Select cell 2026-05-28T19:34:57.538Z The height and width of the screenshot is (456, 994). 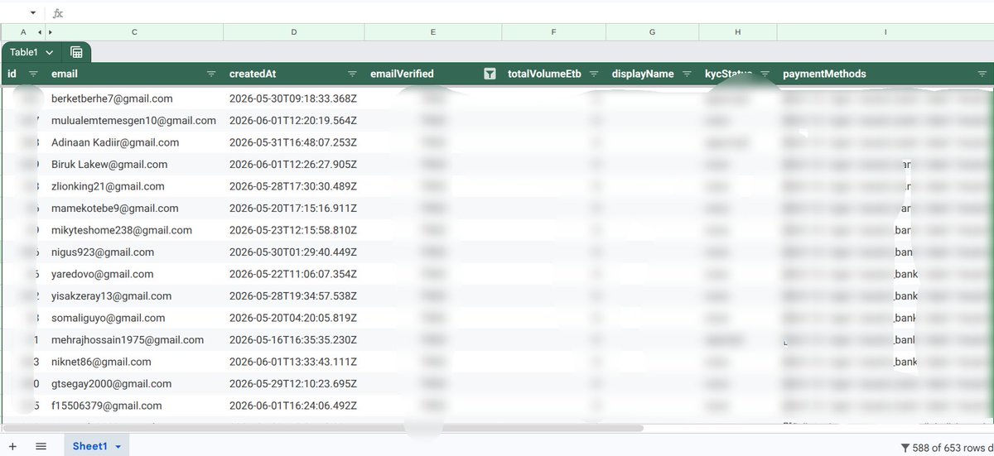[x=293, y=295]
